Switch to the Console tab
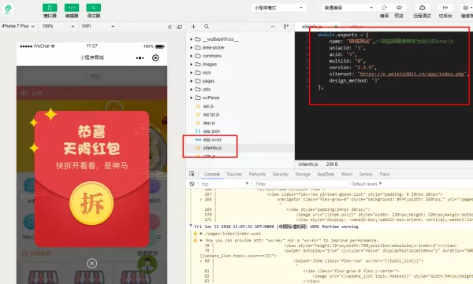Screen dimensions: 473x284 (x=212, y=174)
